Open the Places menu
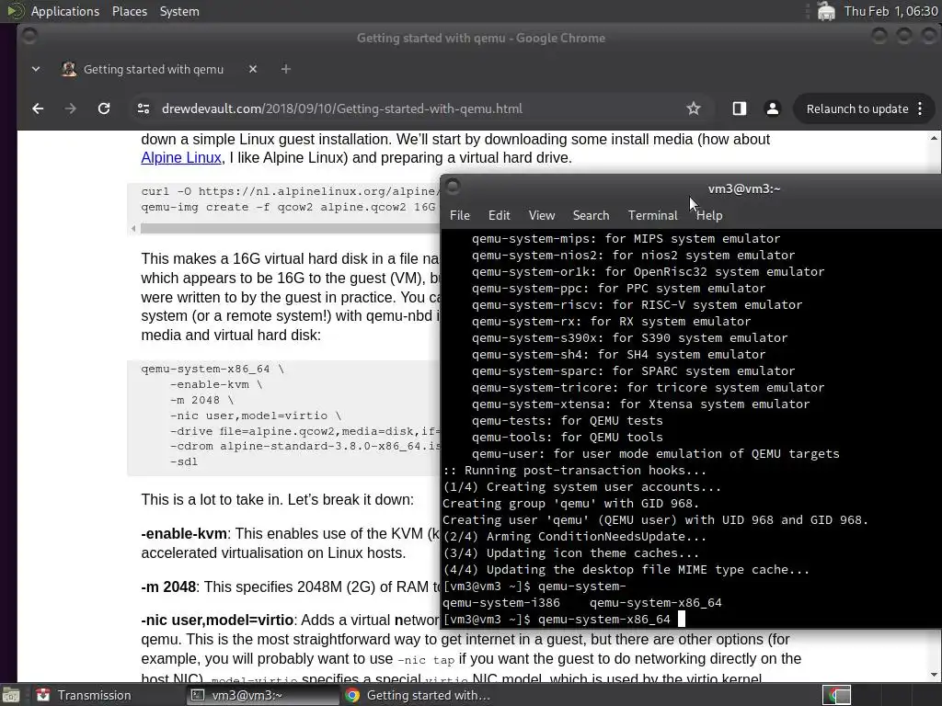The image size is (942, 706). pos(129,11)
